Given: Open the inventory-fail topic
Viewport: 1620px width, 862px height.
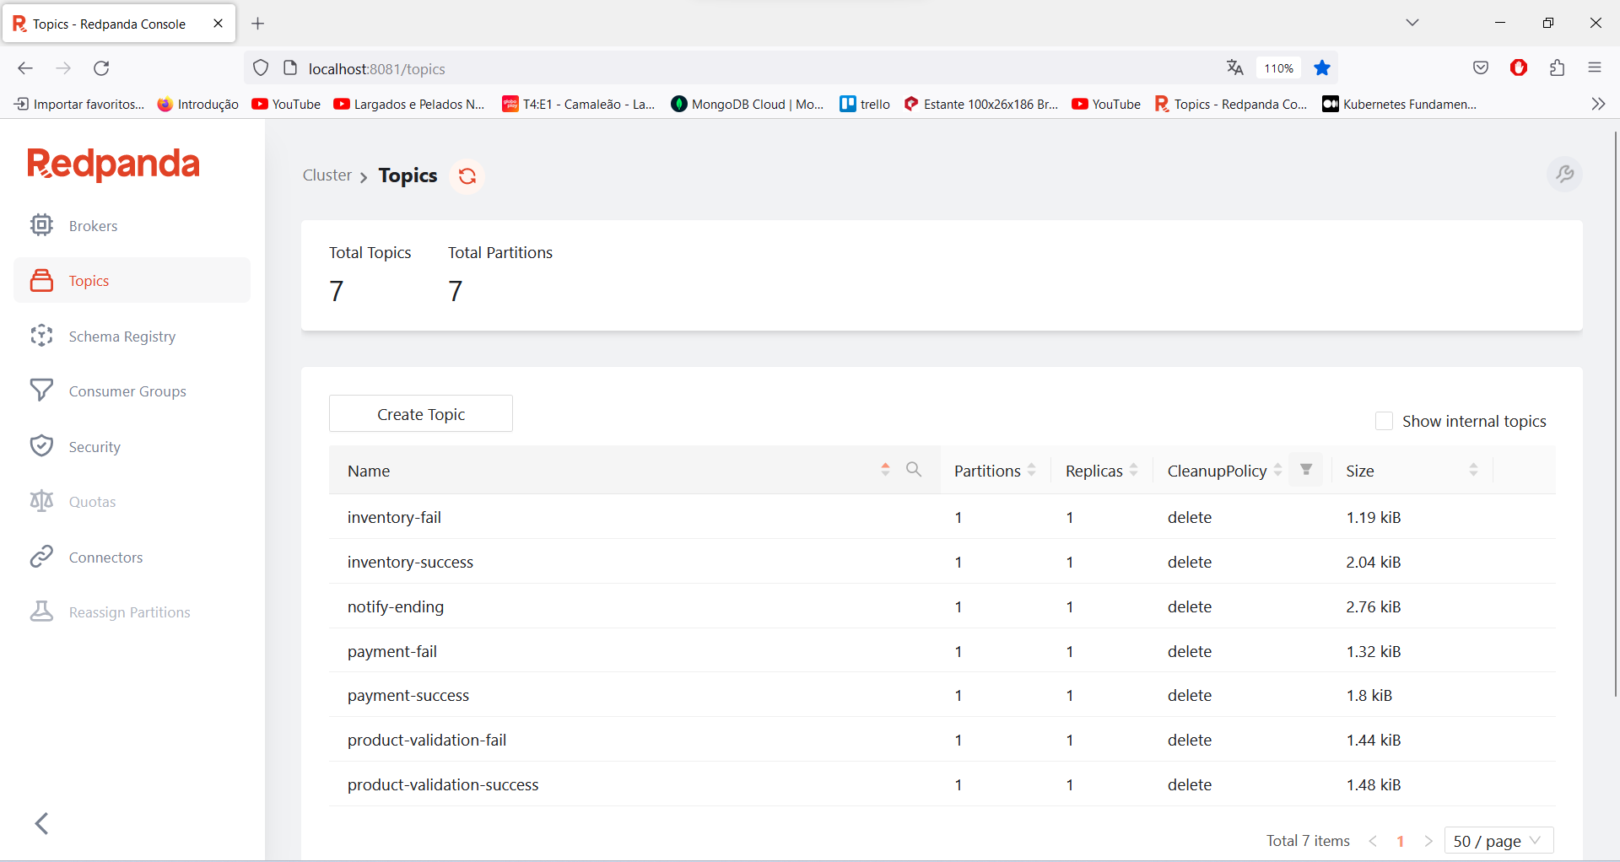Looking at the screenshot, I should (394, 518).
